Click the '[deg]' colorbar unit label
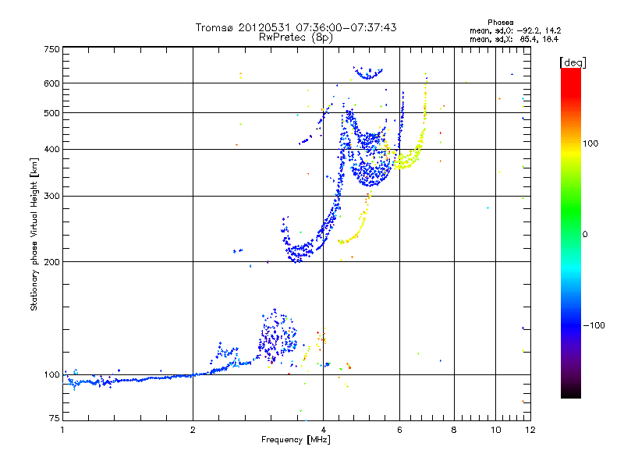This screenshot has width=624, height=468. [573, 62]
